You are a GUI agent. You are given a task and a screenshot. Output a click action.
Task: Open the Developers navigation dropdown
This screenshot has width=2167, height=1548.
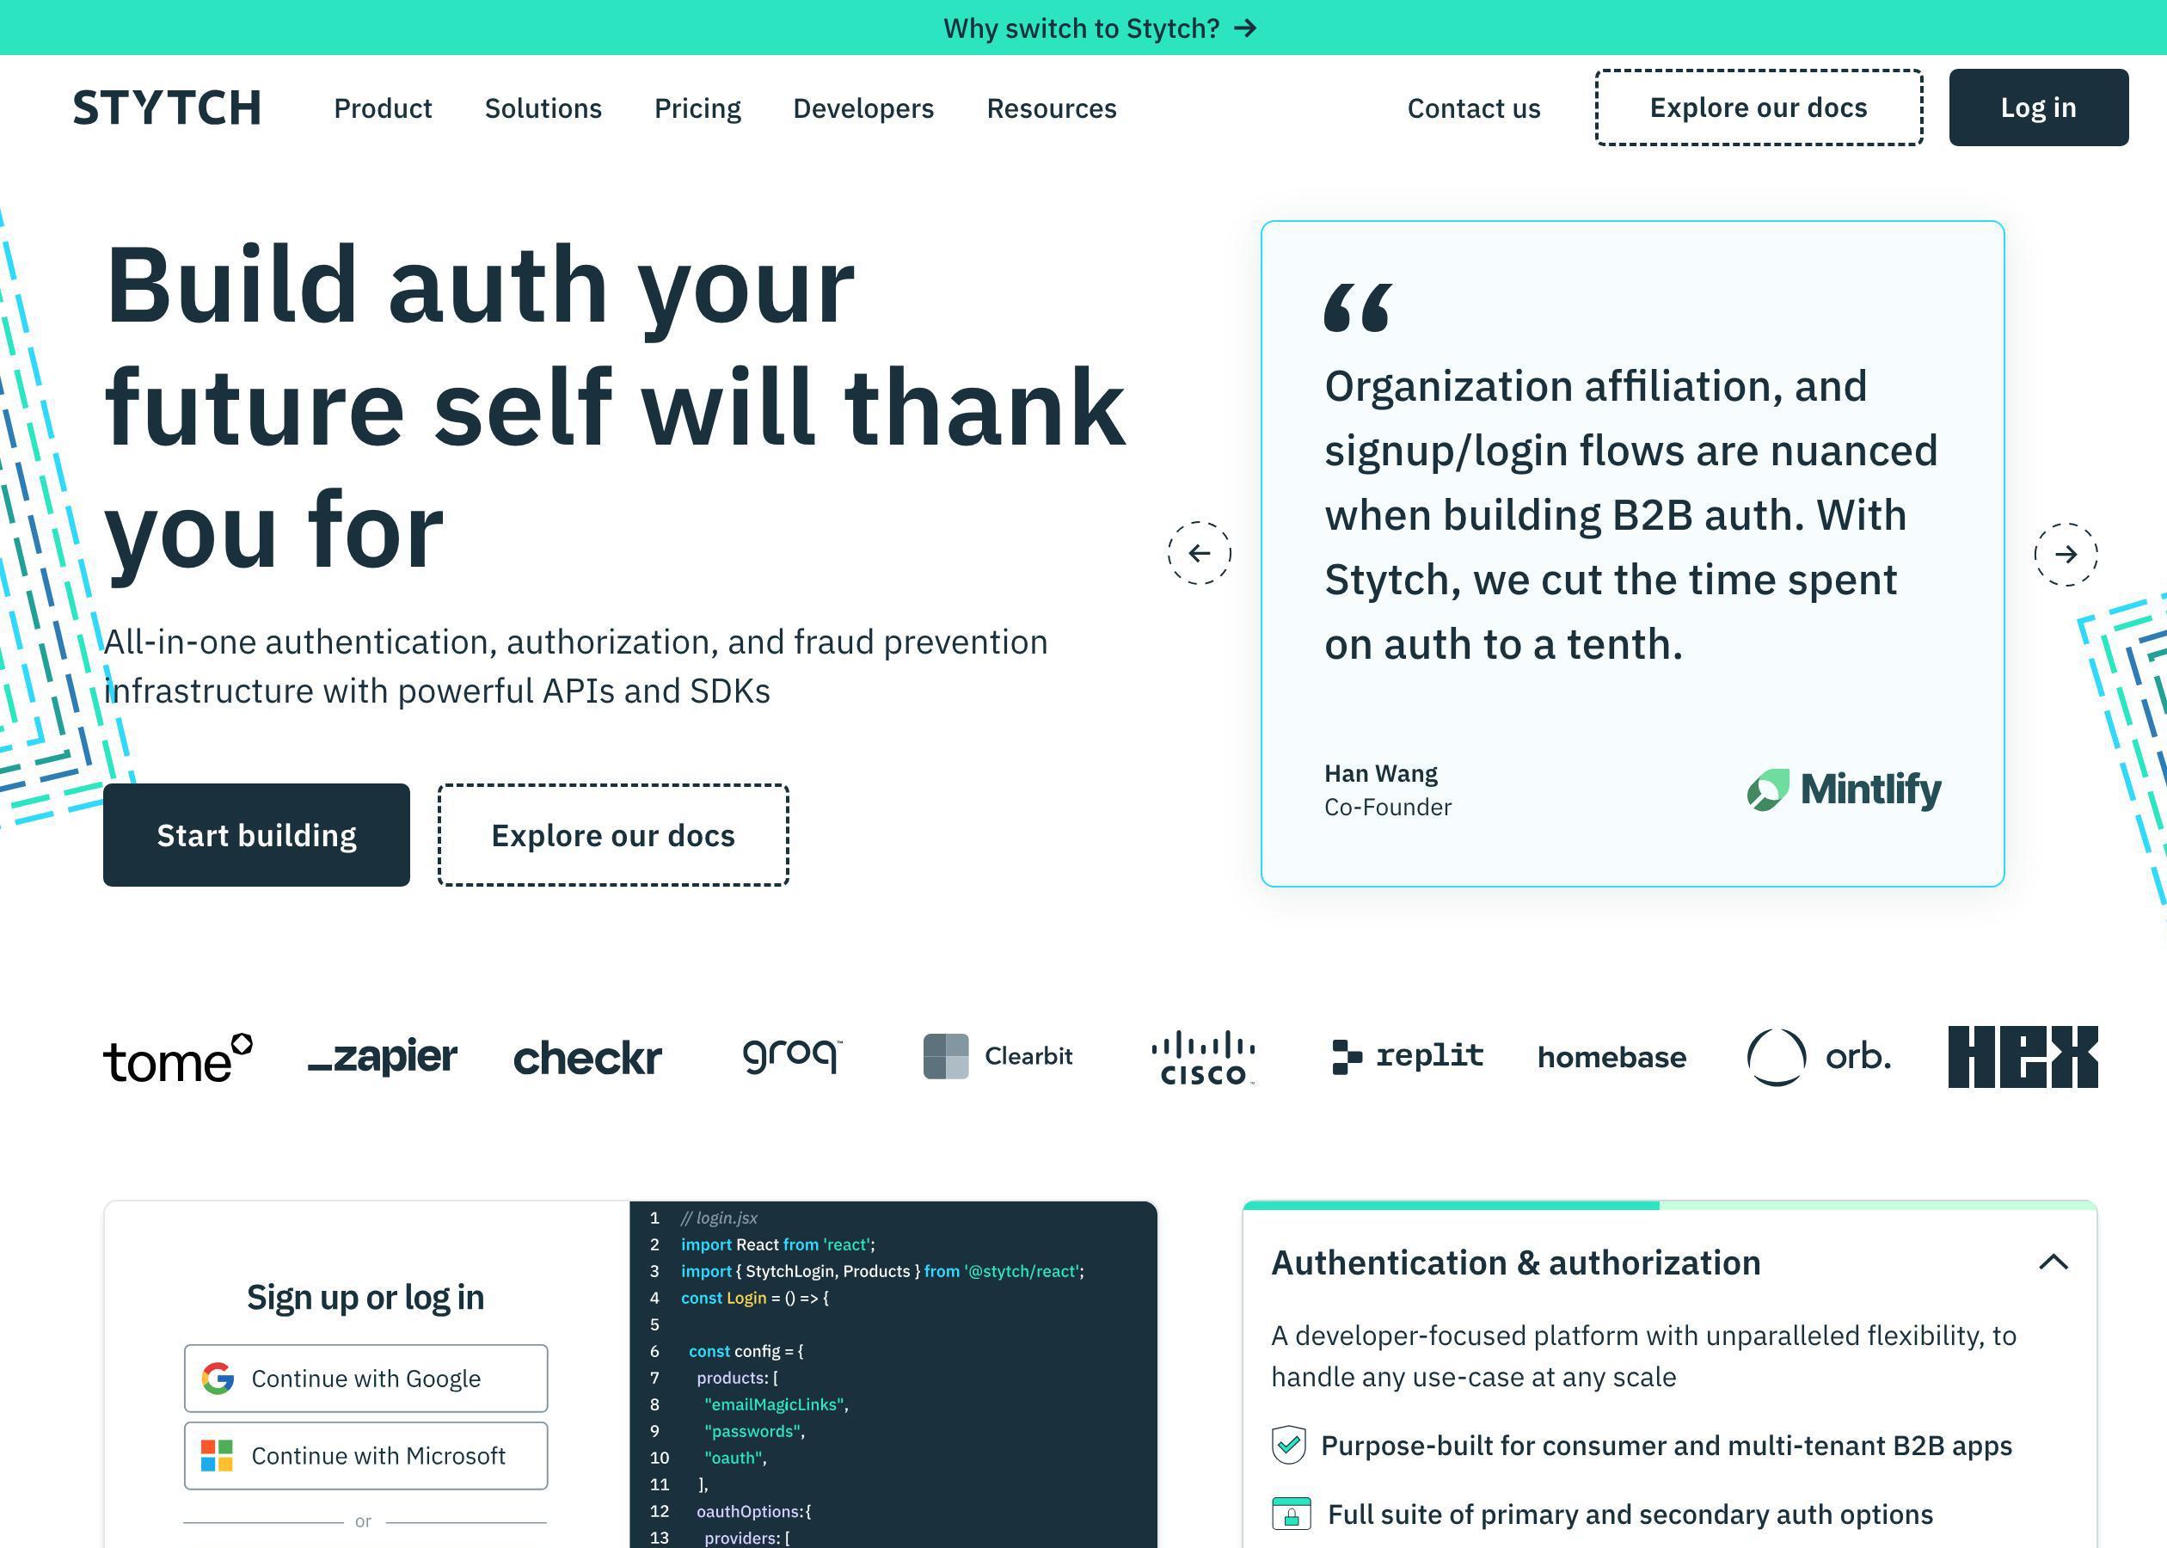tap(863, 107)
